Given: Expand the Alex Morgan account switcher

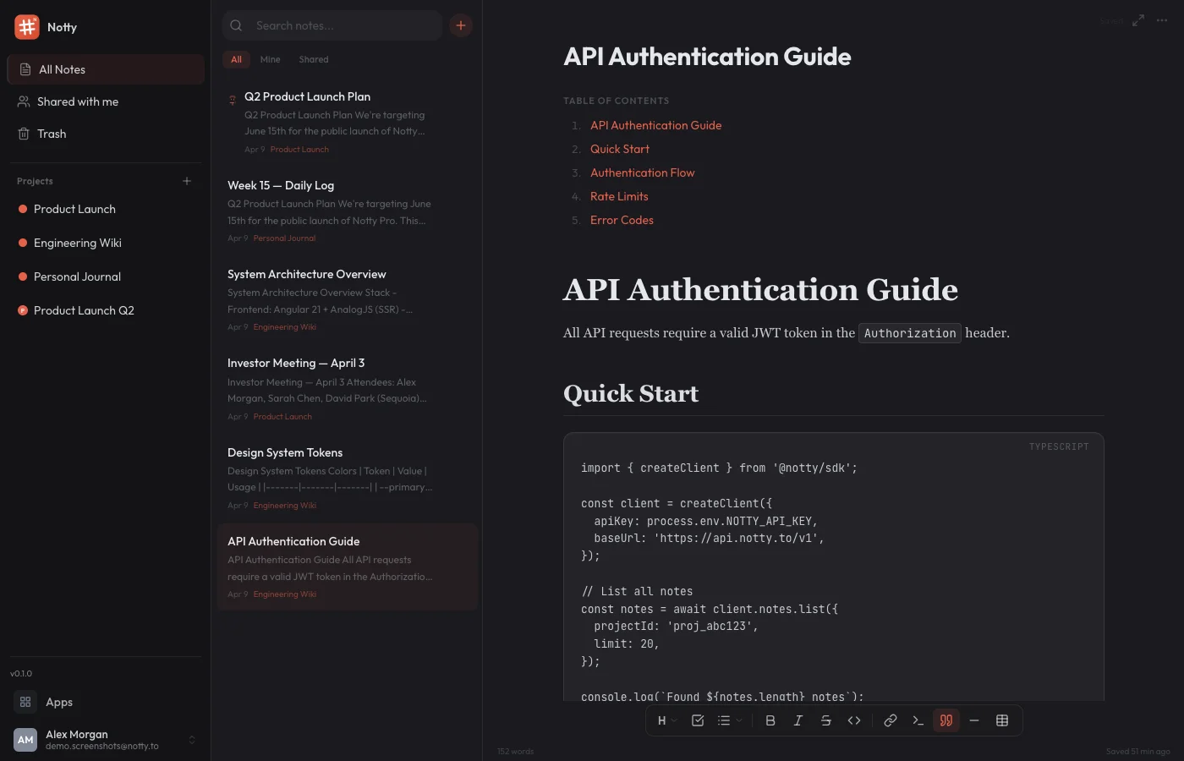Looking at the screenshot, I should pos(192,740).
